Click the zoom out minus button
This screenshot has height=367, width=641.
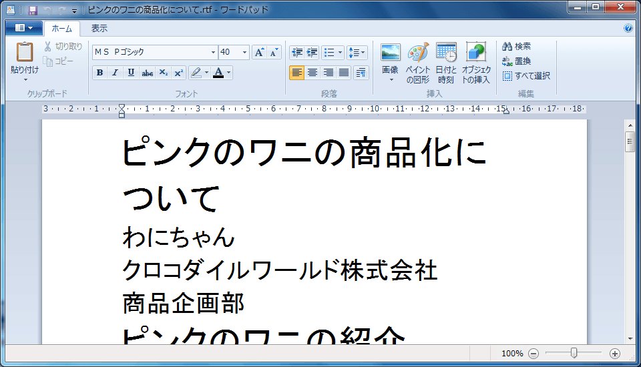click(x=533, y=354)
